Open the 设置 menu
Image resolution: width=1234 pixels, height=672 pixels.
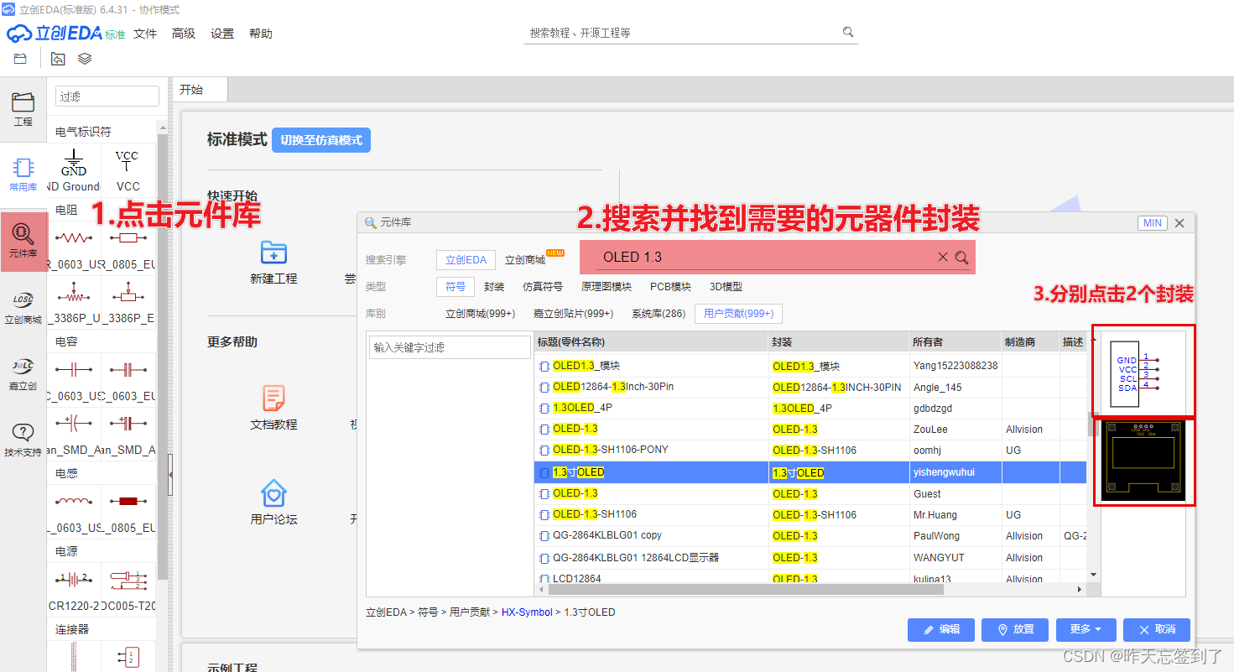tap(222, 34)
